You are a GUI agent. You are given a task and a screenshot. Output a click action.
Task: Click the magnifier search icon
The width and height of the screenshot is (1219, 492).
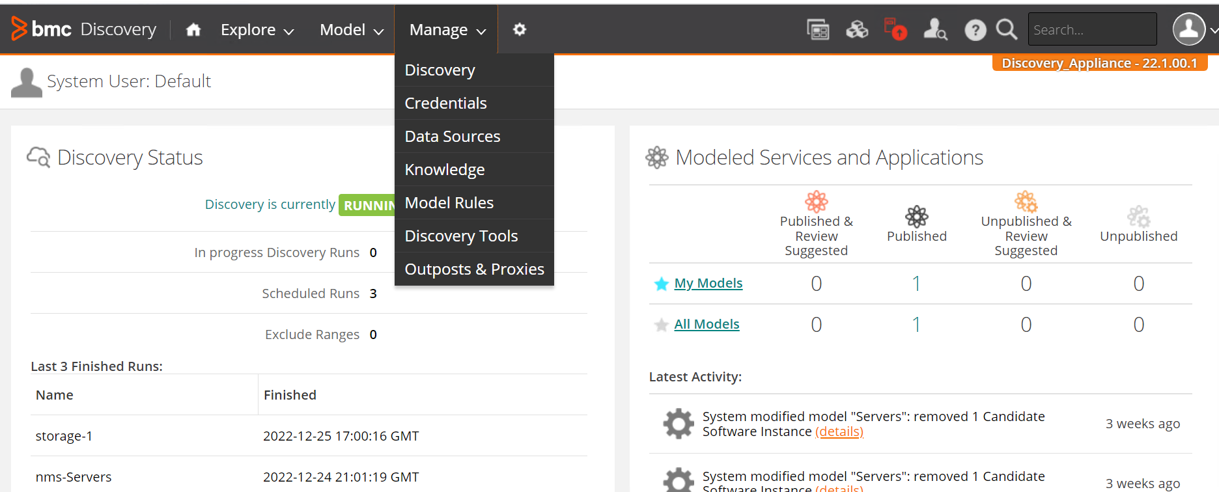click(x=1006, y=30)
